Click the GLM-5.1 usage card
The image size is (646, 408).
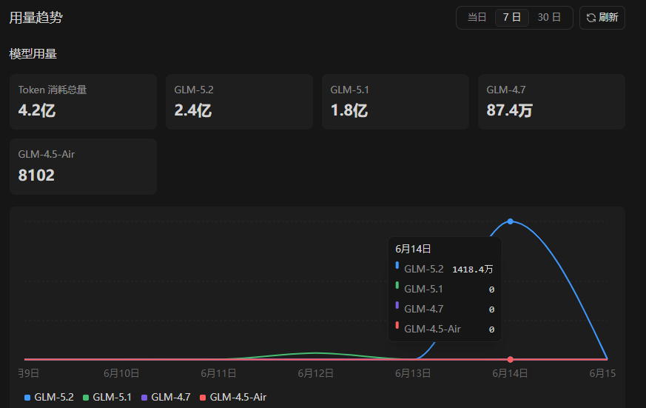click(x=395, y=101)
